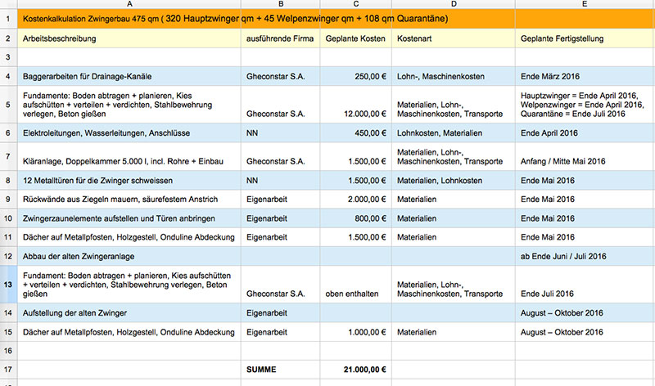Select cell 'Lohnkosten, Materialien'
The height and width of the screenshot is (386, 655).
click(x=454, y=133)
